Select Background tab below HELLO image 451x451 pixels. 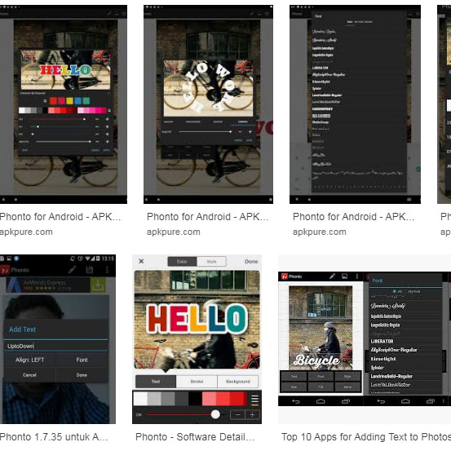(238, 382)
